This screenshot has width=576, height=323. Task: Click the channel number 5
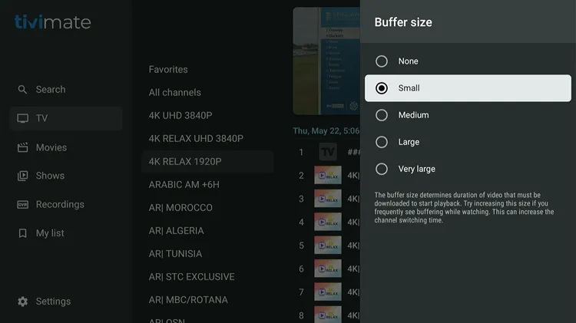point(301,246)
